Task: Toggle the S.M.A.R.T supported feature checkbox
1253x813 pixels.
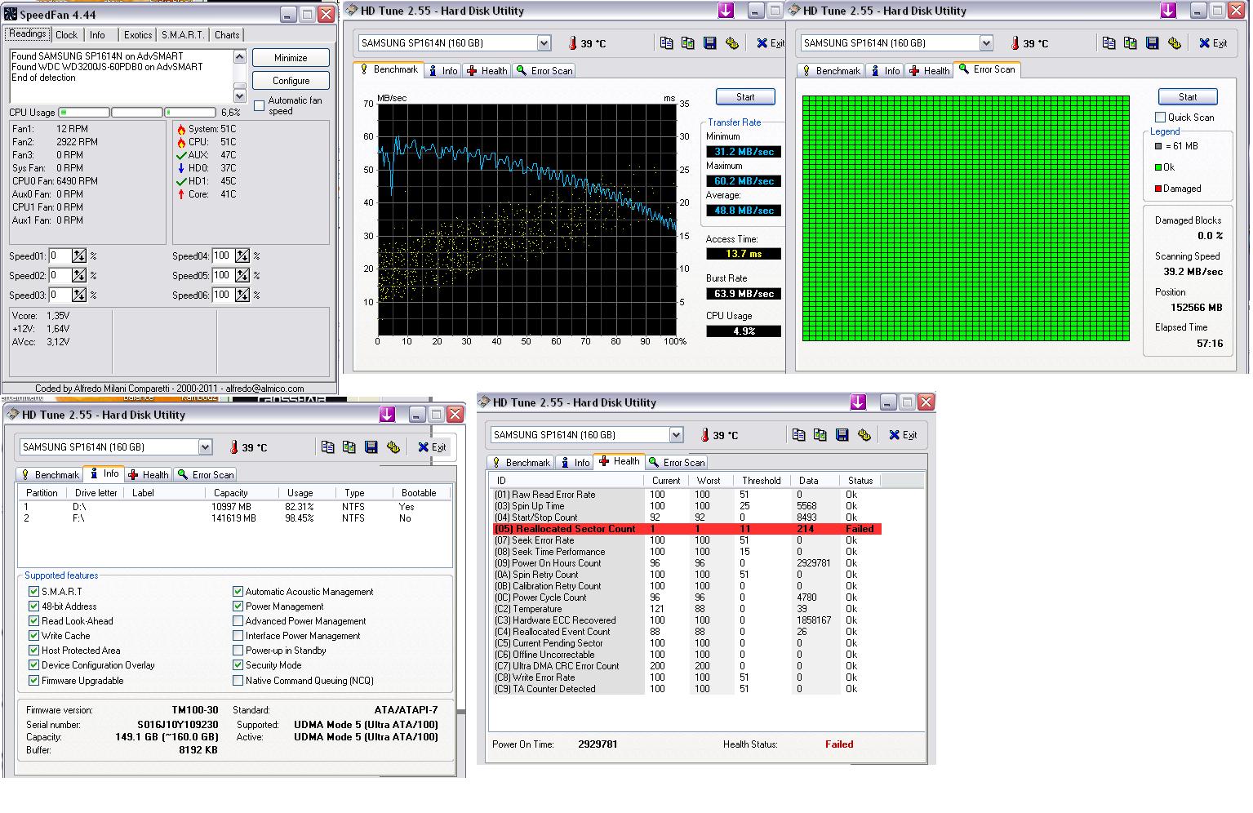Action: point(33,592)
